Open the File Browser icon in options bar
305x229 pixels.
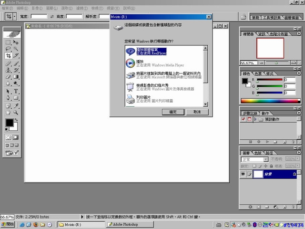click(x=244, y=17)
